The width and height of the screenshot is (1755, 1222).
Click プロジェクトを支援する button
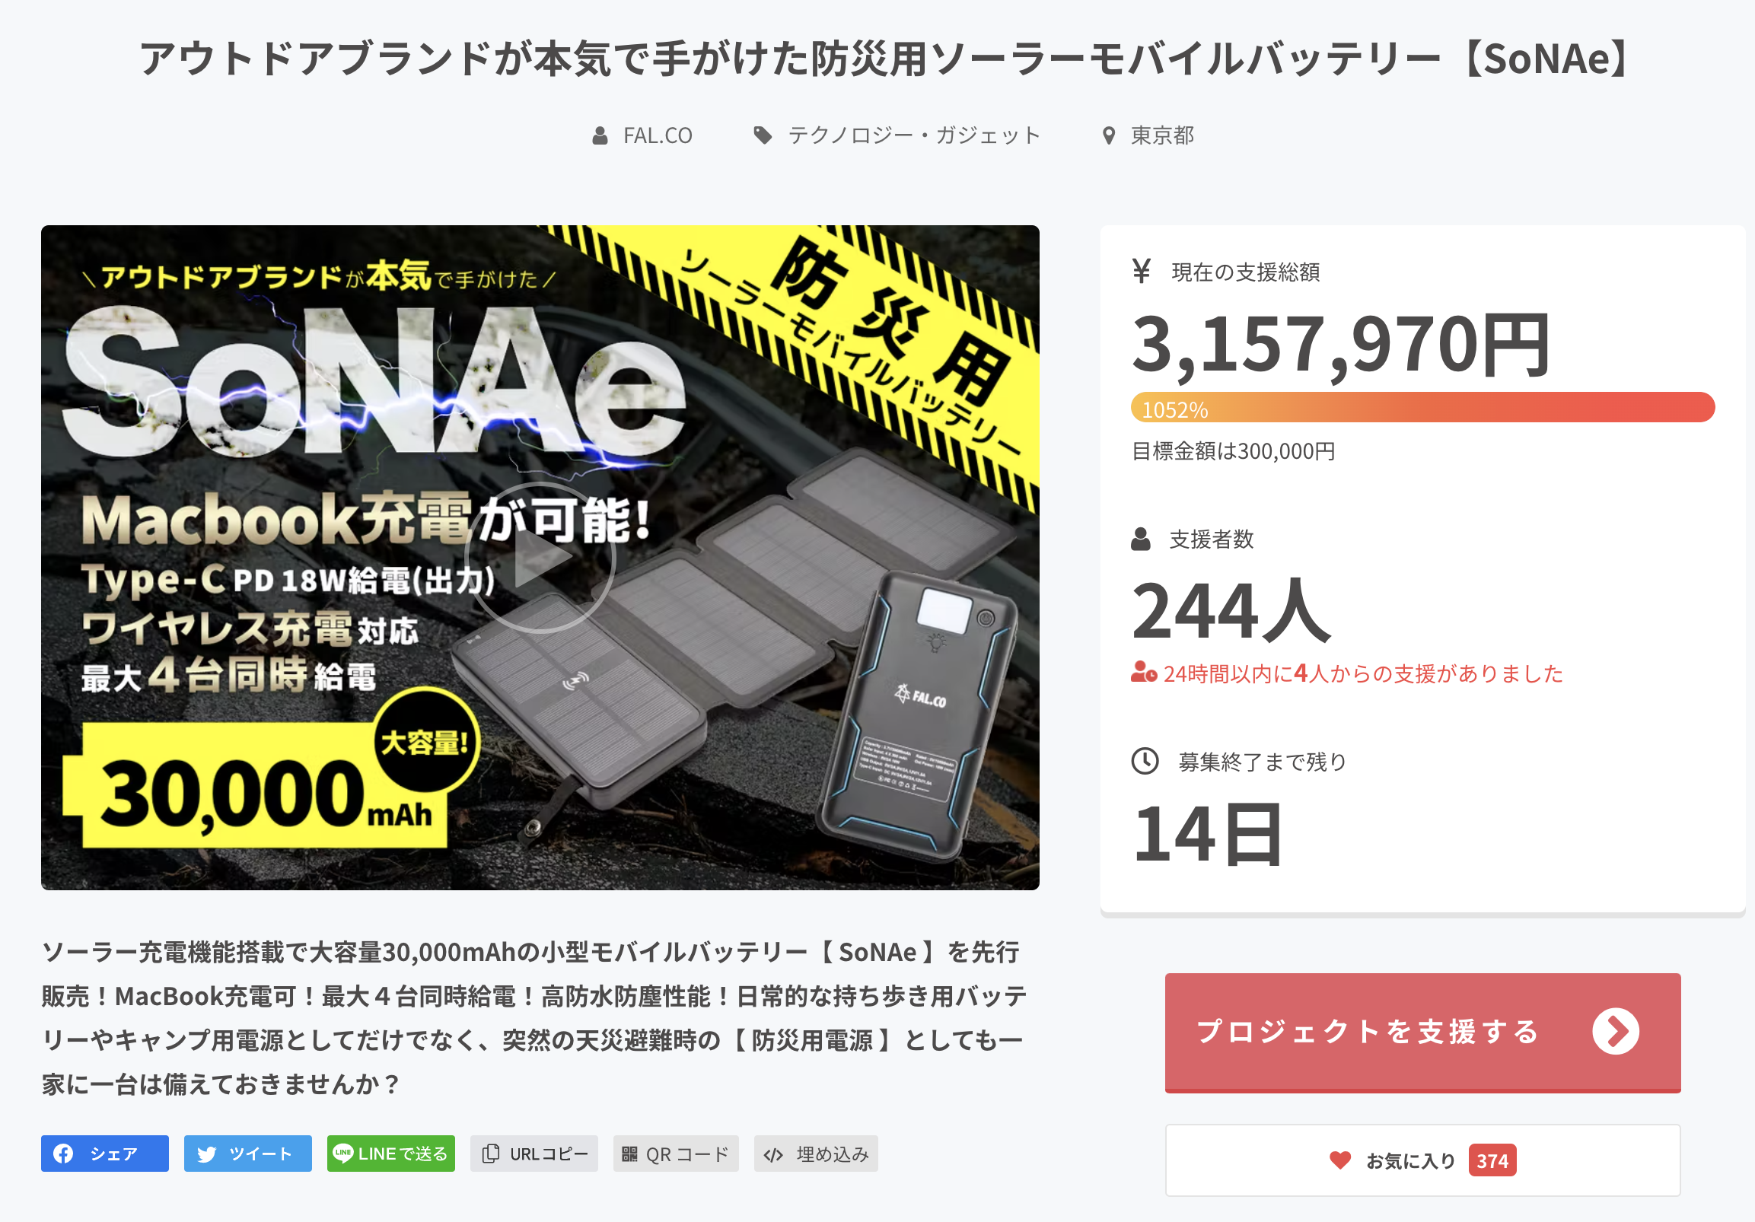coord(1422,1032)
